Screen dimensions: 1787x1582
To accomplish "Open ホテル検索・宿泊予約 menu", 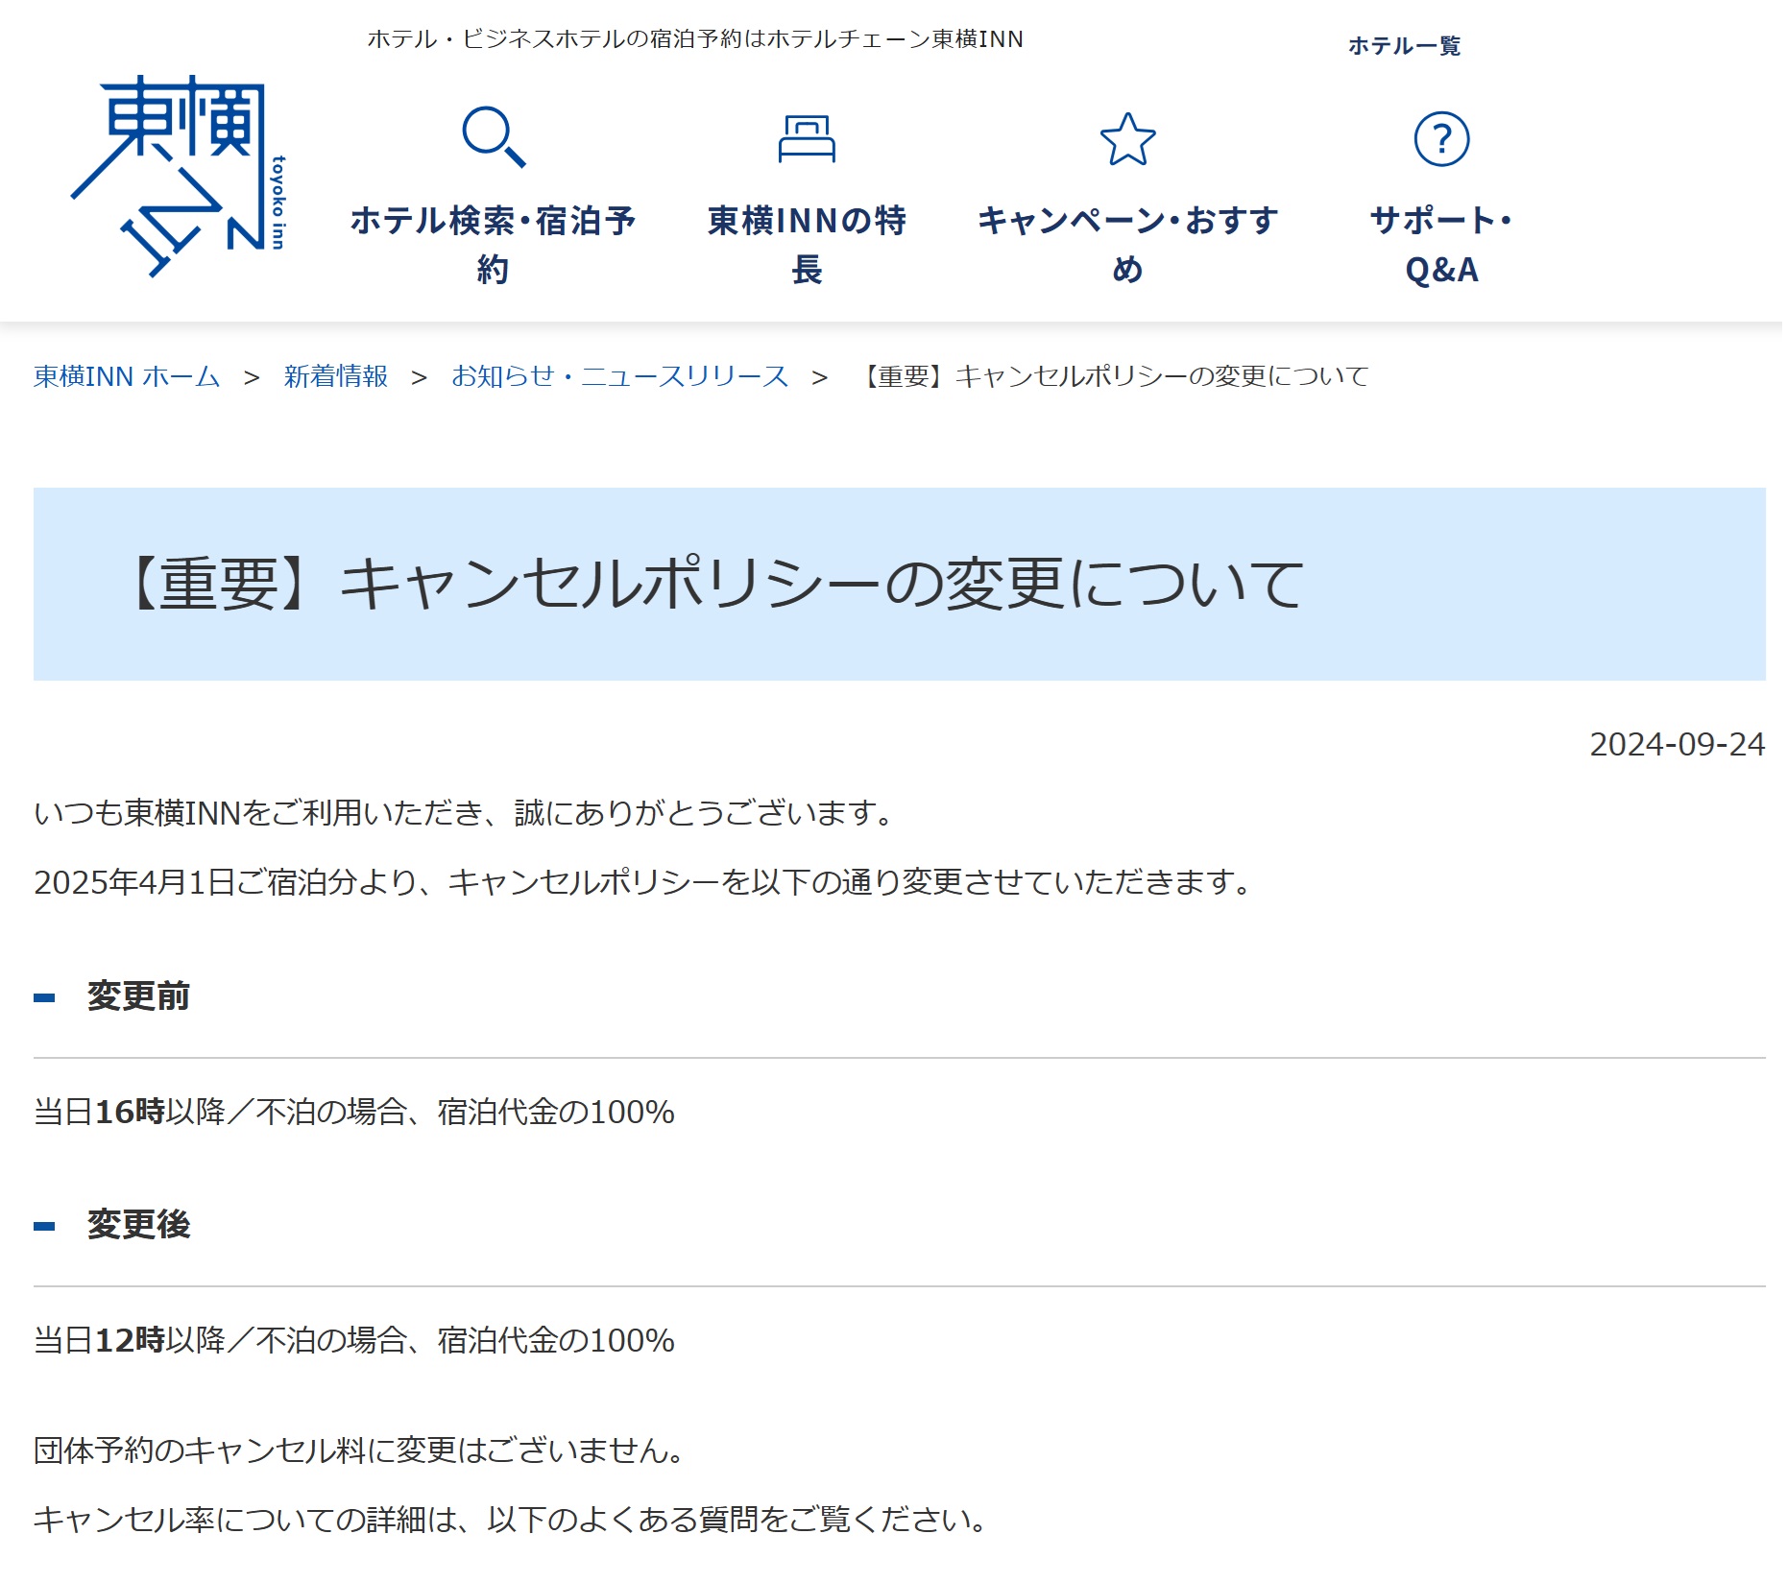I will coord(494,244).
